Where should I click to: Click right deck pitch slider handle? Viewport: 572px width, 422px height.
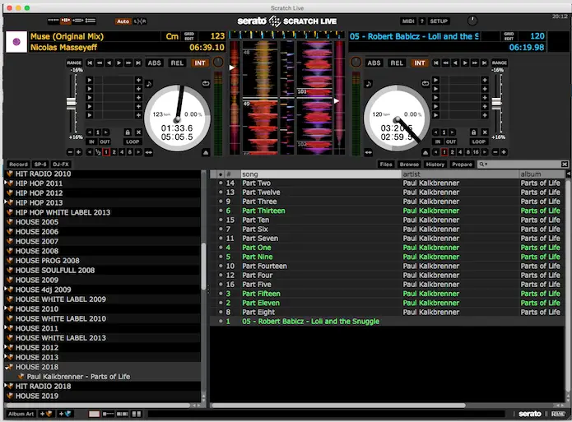point(496,103)
